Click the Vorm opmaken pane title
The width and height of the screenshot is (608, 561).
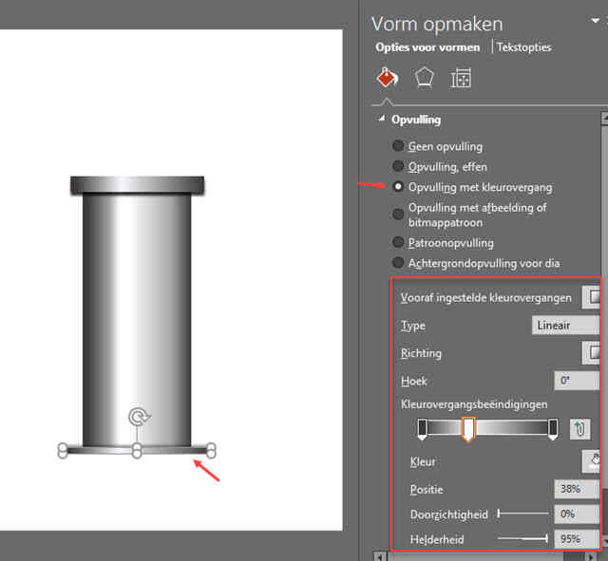click(437, 24)
